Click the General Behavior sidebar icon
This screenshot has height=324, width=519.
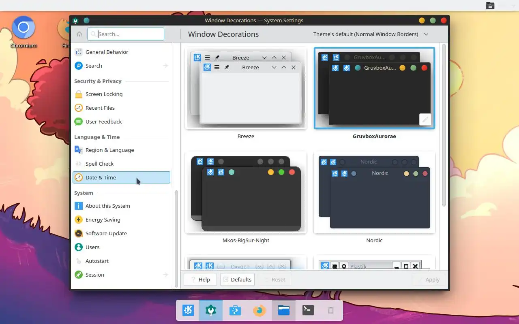coord(79,52)
